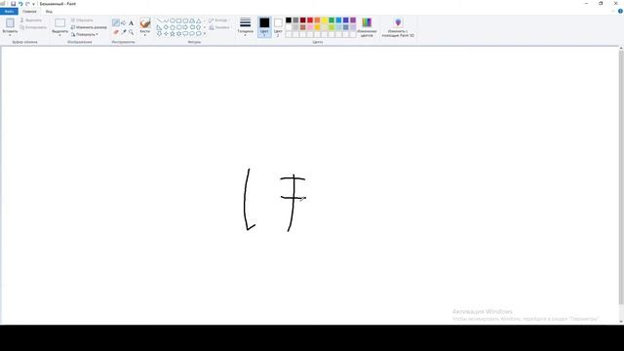The image size is (624, 351).
Task: Choose the Diamond shape
Action: tap(166, 27)
